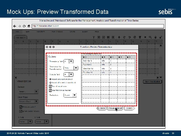
Task: Click the Back button in dialog
Action: [x=101, y=108]
